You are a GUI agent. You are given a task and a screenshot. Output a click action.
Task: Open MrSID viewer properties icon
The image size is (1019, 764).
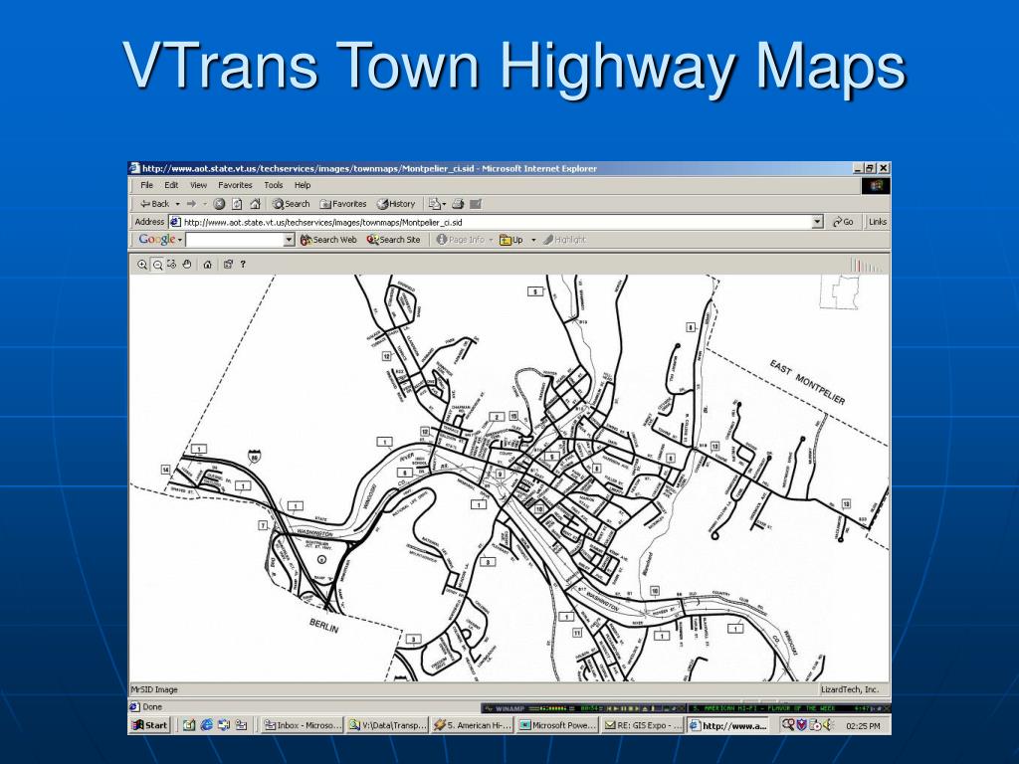[228, 265]
